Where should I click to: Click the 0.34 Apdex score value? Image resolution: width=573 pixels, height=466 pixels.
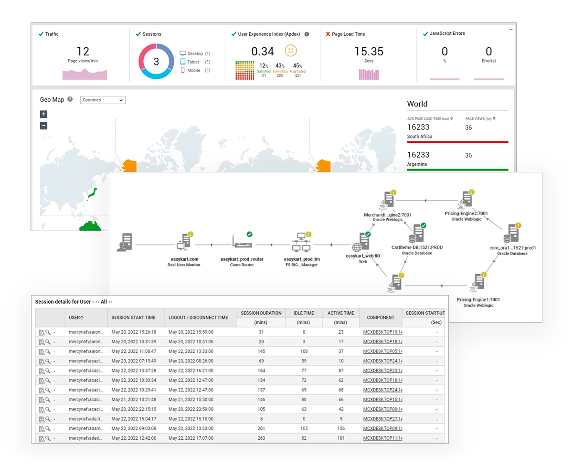(263, 52)
